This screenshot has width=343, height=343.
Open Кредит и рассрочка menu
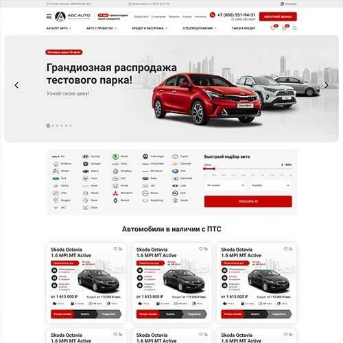coord(150,28)
